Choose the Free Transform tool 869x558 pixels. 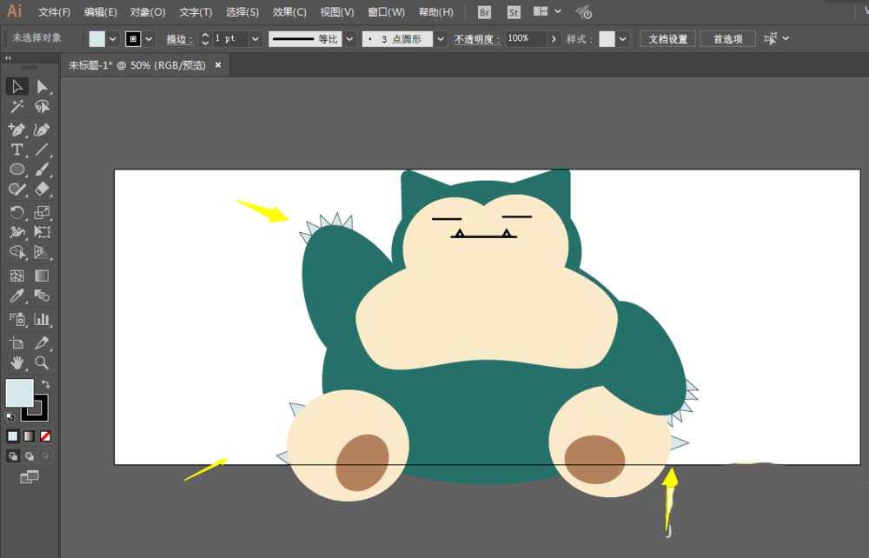pos(42,232)
